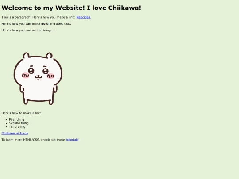Click Chiikawa's right ear
The height and width of the screenshot is (179, 239).
coord(50,56)
